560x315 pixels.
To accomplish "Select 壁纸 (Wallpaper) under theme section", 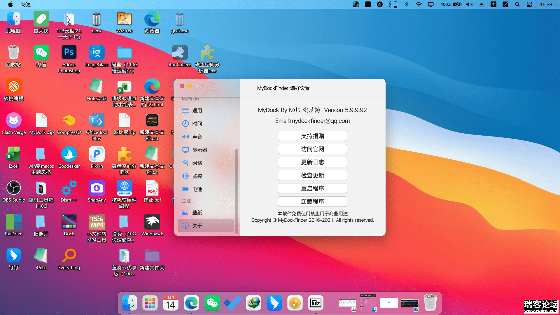I will point(197,213).
